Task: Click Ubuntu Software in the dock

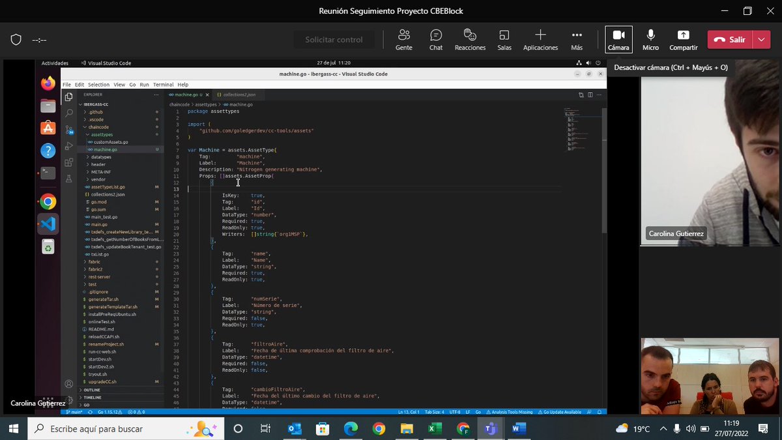Action: [x=48, y=128]
